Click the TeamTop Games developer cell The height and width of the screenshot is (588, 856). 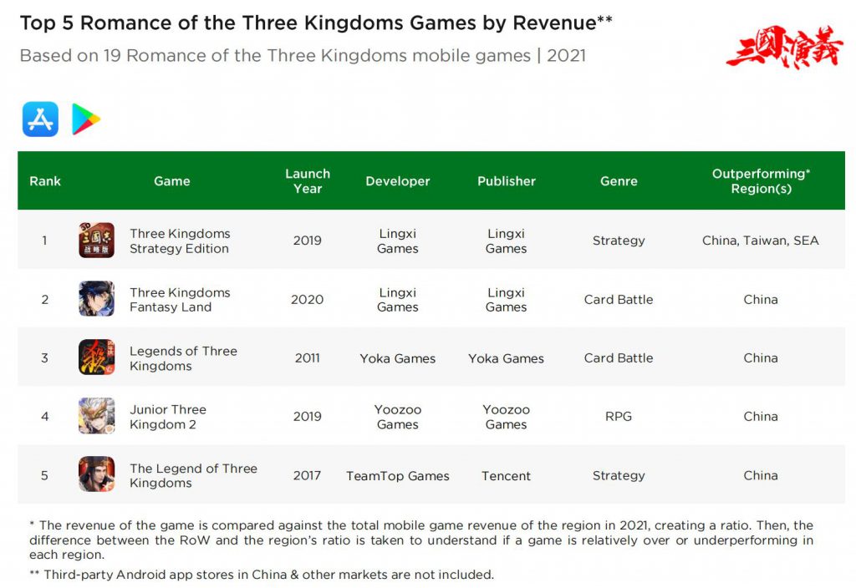(398, 476)
